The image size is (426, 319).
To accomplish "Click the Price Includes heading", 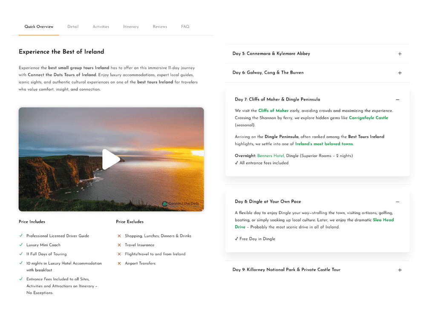I will coord(32,222).
